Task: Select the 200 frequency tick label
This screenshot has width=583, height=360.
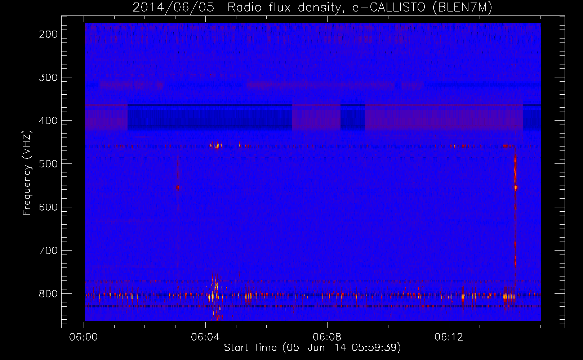Action: (x=48, y=34)
